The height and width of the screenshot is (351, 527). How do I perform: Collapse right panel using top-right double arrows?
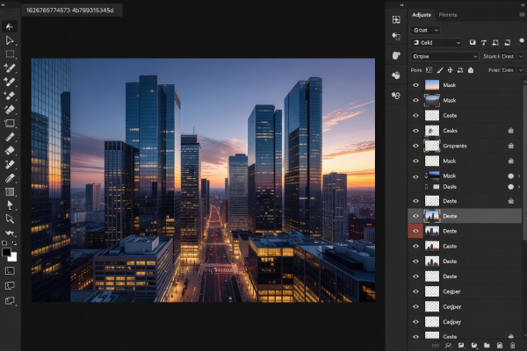pos(522,5)
